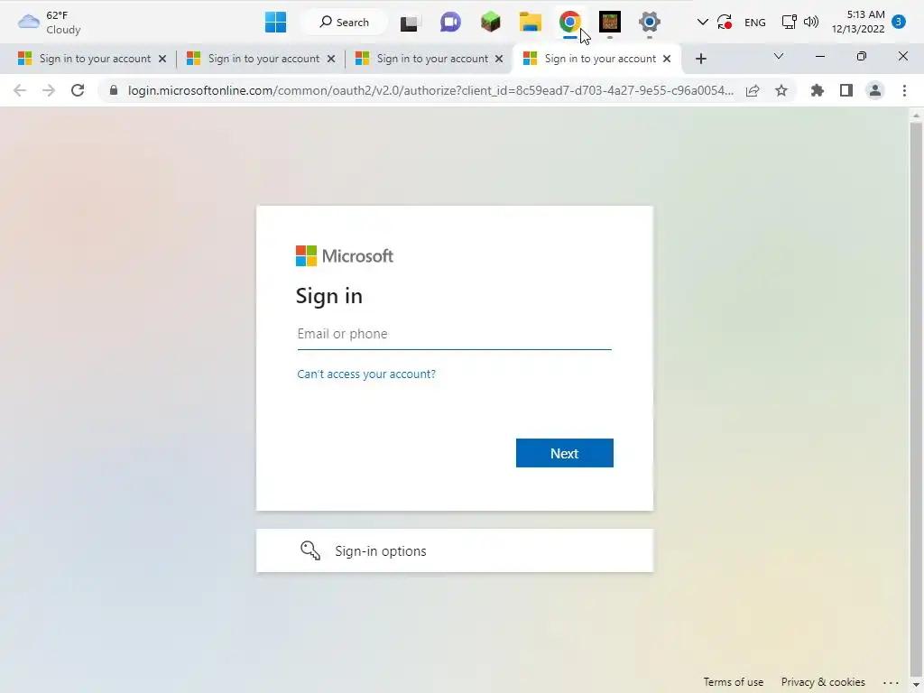Click the Microsoft logo
The image size is (924, 693).
point(345,256)
